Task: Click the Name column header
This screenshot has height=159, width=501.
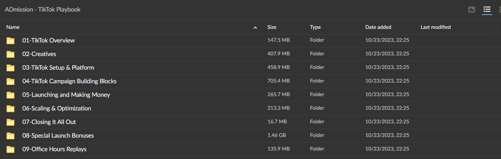Action: (x=13, y=27)
